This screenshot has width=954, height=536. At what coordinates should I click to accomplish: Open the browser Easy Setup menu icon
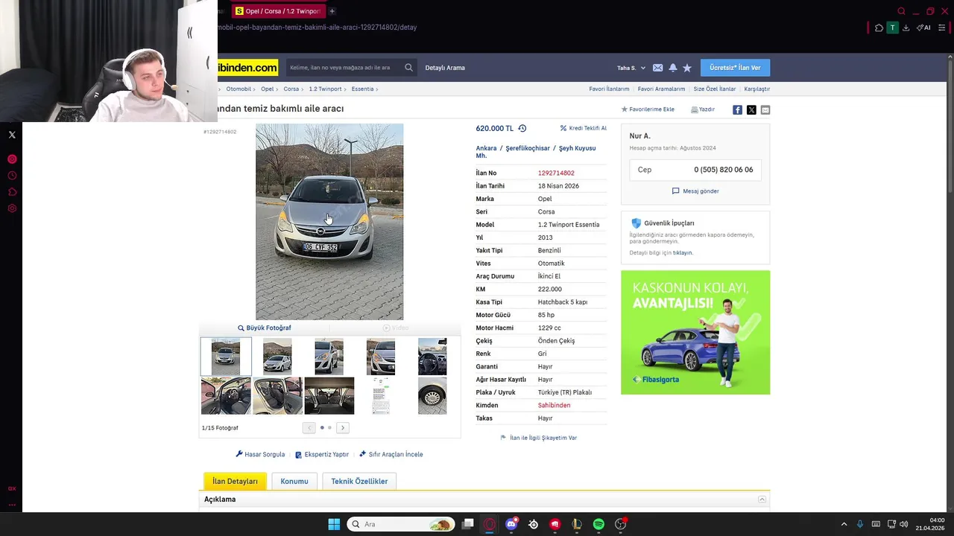click(x=941, y=28)
